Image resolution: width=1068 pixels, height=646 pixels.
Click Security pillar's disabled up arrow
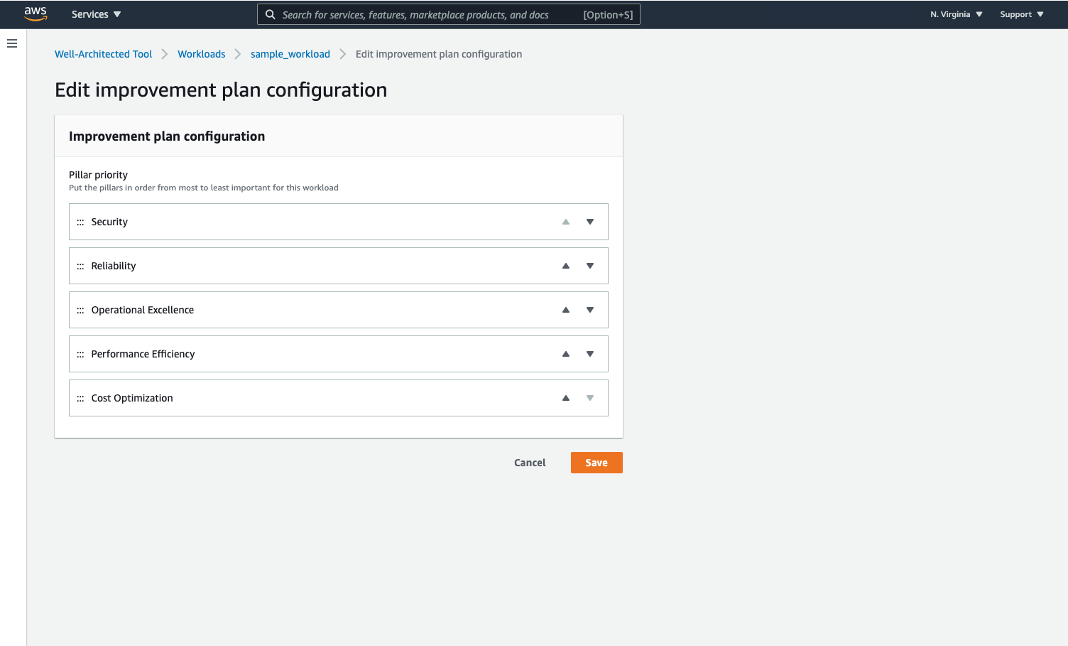pyautogui.click(x=566, y=222)
